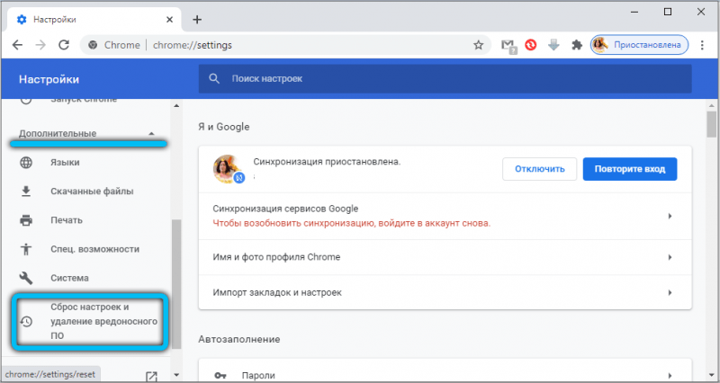The width and height of the screenshot is (720, 383).
Task: Maximize the Chrome window
Action: click(x=668, y=13)
